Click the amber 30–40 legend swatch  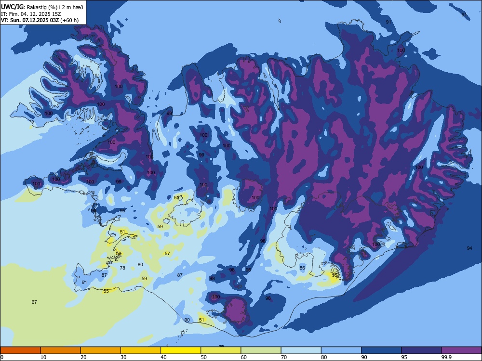tap(141, 350)
